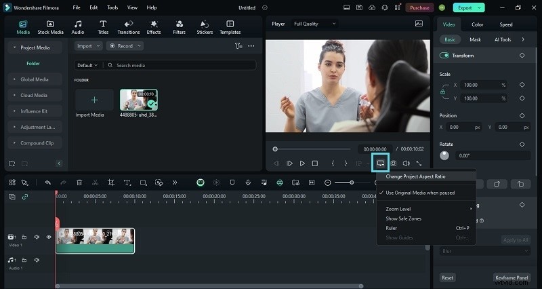Toggle scale aspect ratio lock

(x=443, y=92)
